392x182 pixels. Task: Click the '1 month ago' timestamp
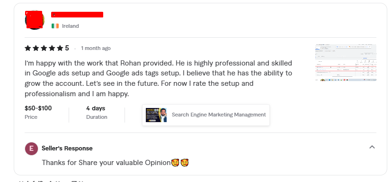tap(96, 48)
